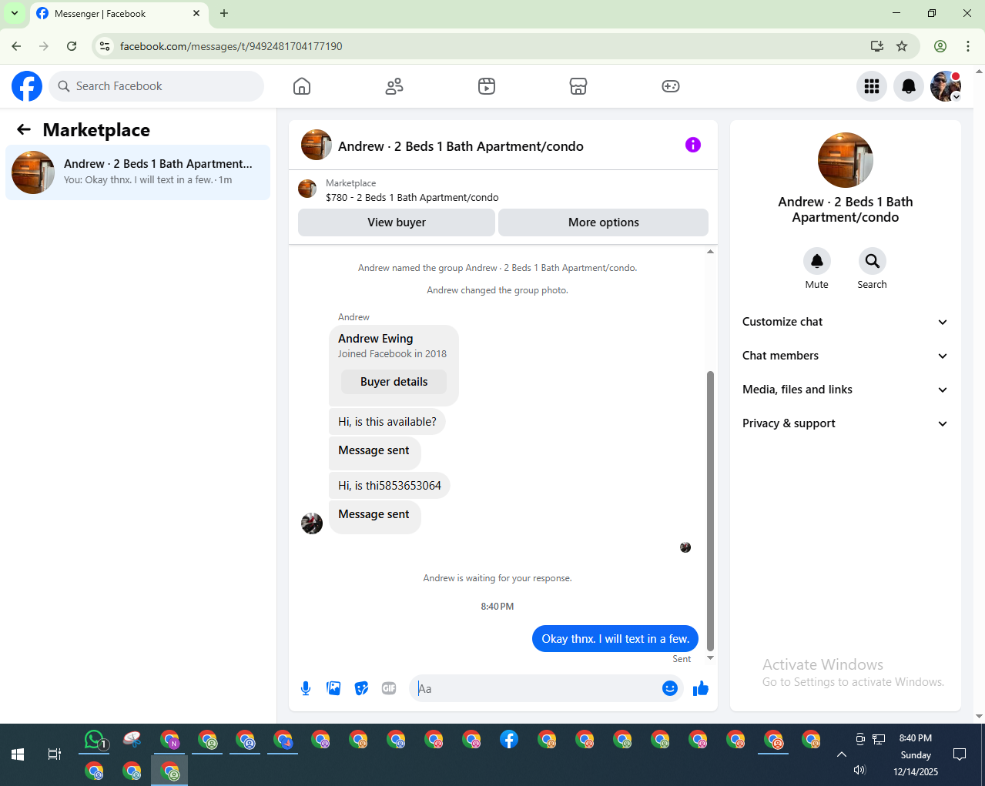This screenshot has width=985, height=786.
Task: Open WhatsApp from the taskbar
Action: tap(94, 740)
